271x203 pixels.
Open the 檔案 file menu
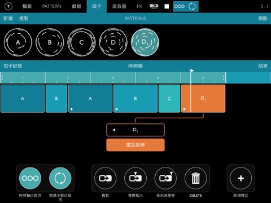27,6
